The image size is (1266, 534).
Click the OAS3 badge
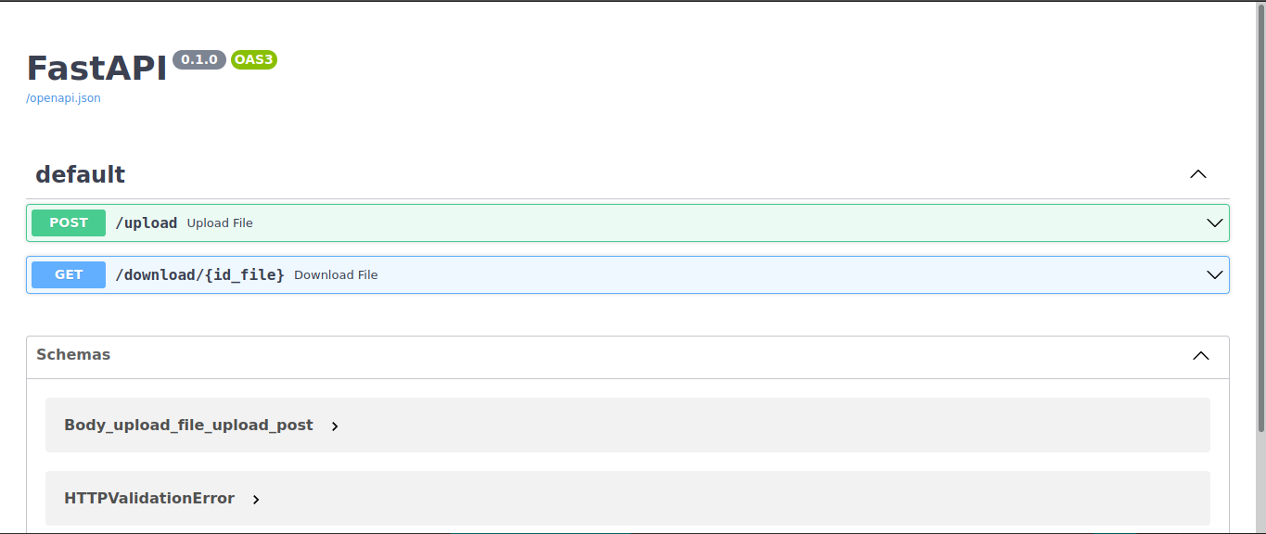click(x=254, y=59)
